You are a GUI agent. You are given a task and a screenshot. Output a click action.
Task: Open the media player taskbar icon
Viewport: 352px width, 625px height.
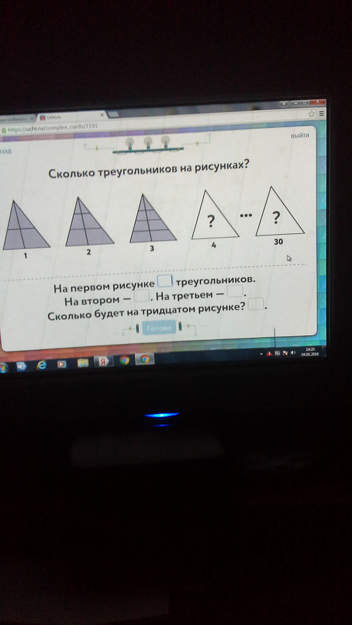(x=62, y=364)
